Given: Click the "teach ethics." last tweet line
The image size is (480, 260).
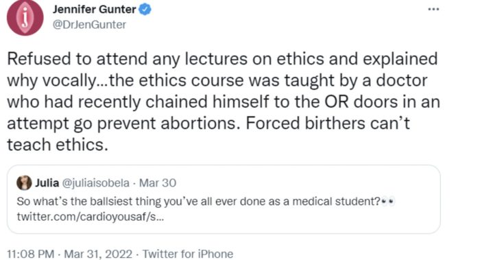Looking at the screenshot, I should 58,145.
